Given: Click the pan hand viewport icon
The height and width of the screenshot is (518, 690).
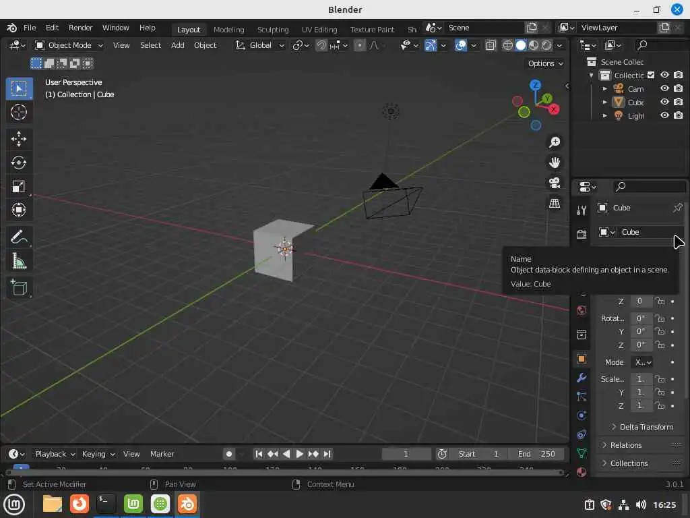Looking at the screenshot, I should 555,163.
